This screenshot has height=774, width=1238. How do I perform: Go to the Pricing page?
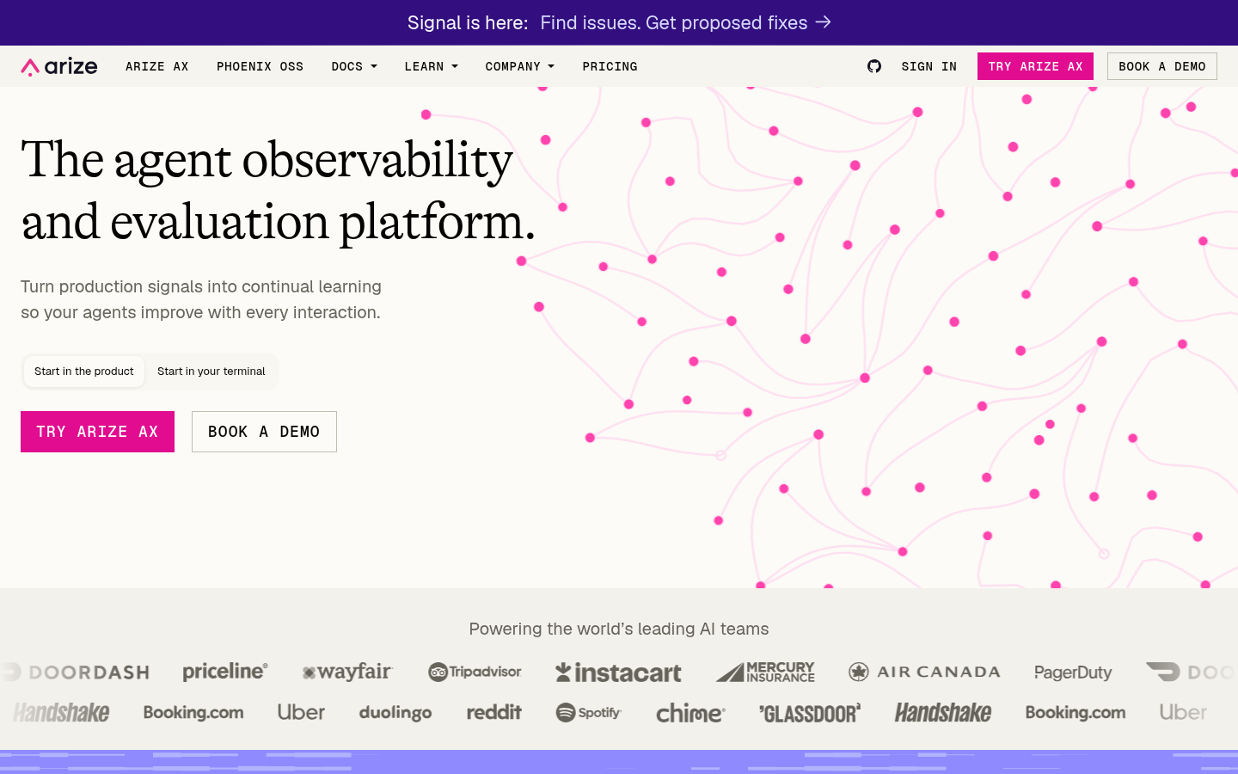point(610,66)
